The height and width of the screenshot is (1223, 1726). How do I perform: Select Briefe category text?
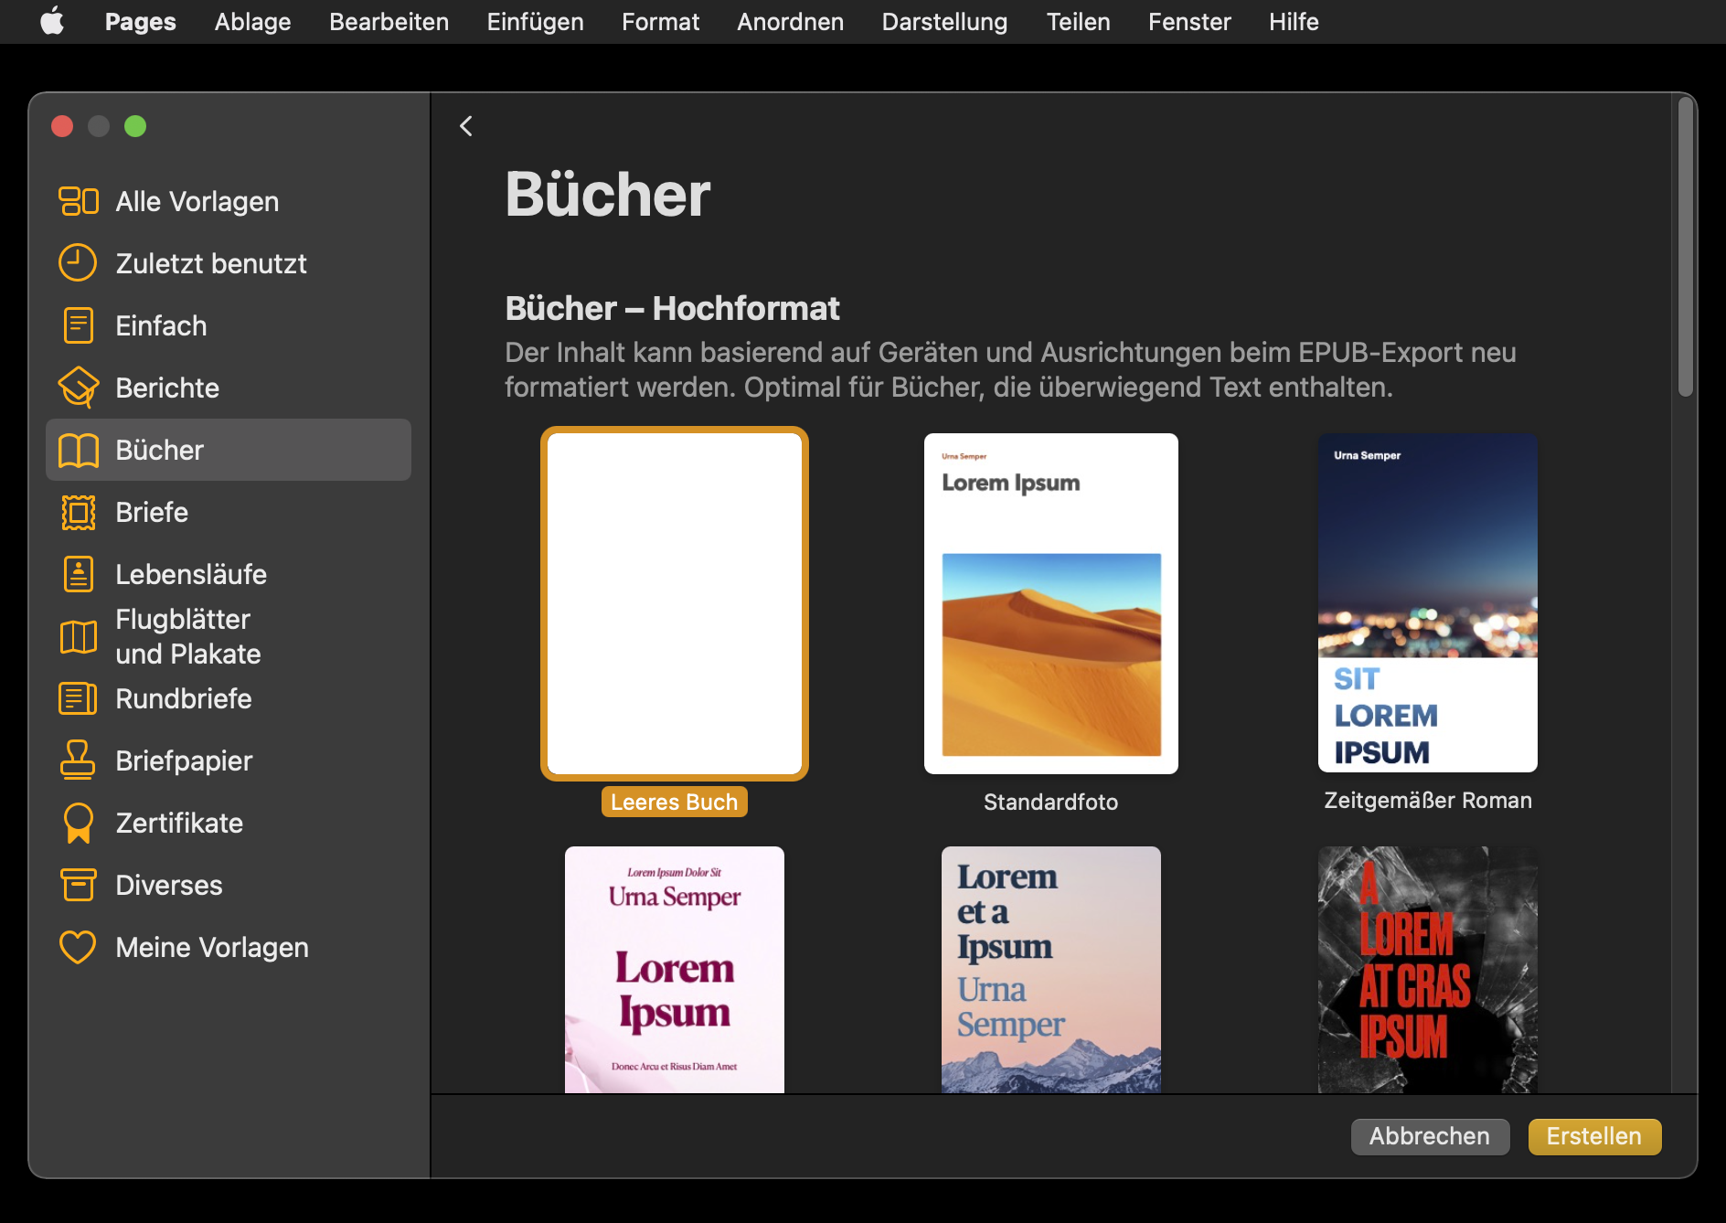[152, 512]
